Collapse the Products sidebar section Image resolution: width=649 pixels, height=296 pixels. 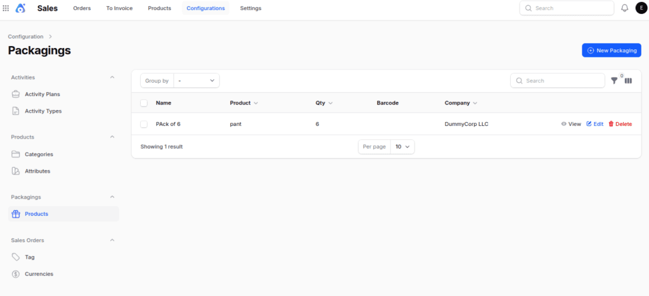(x=112, y=137)
